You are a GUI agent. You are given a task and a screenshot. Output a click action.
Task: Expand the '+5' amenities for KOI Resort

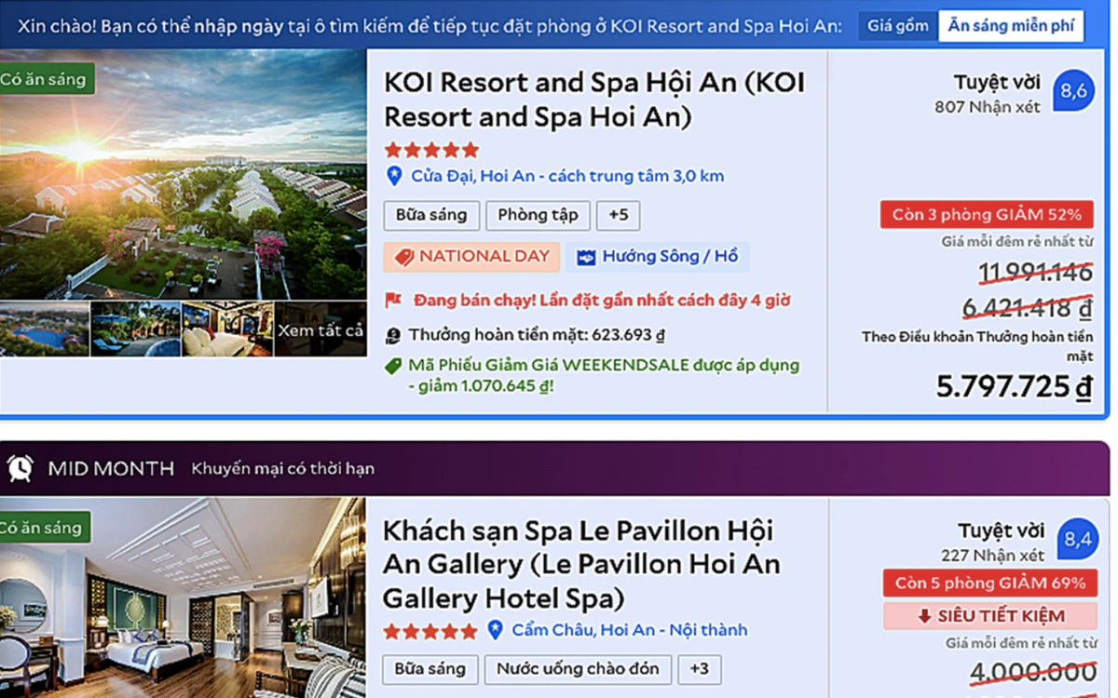coord(618,216)
